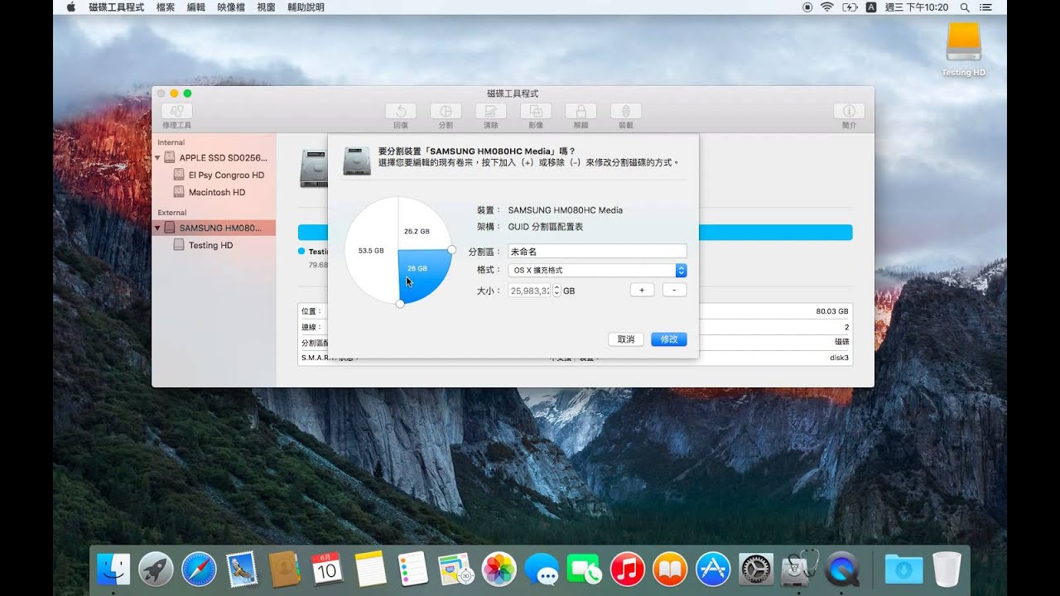Screen dimensions: 1060x596
Task: Click the 清除 erase toolbar icon
Action: pos(490,111)
